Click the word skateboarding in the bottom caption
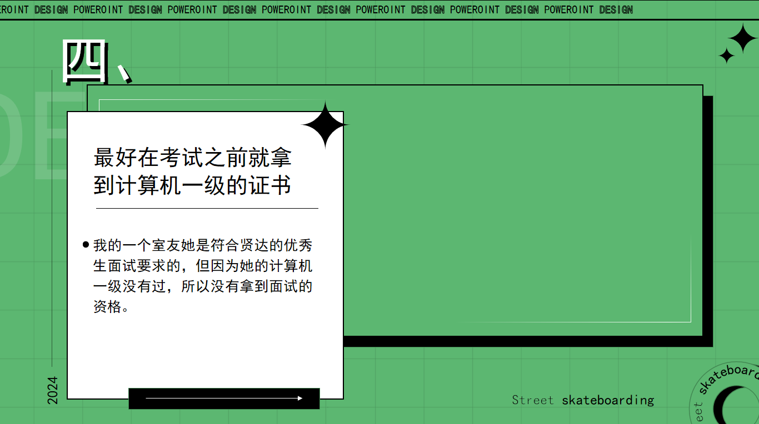Viewport: 759px width, 424px height. [x=607, y=400]
